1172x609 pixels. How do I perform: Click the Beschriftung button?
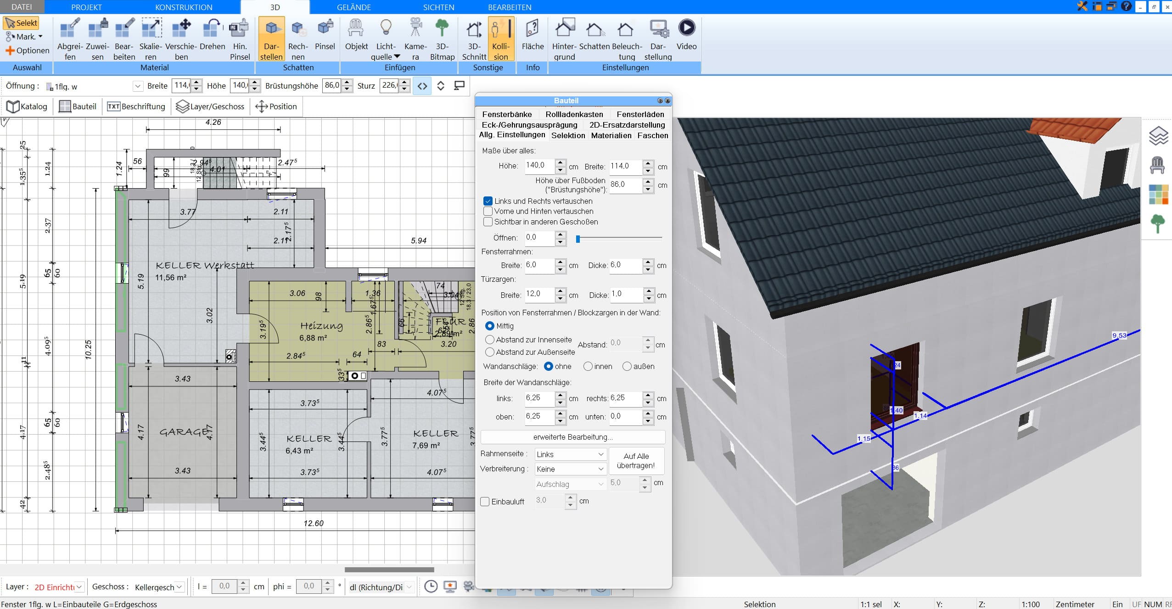136,106
